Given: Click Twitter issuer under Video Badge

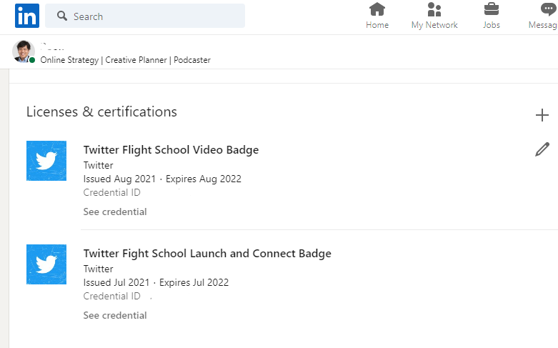Looking at the screenshot, I should tap(98, 165).
